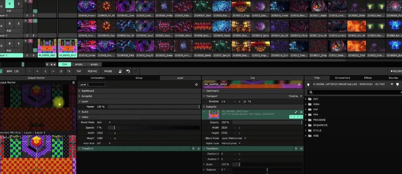Image resolution: width=402 pixels, height=174 pixels.
Task: Add the current folder to favorites with the heart icon
Action: click(x=397, y=85)
